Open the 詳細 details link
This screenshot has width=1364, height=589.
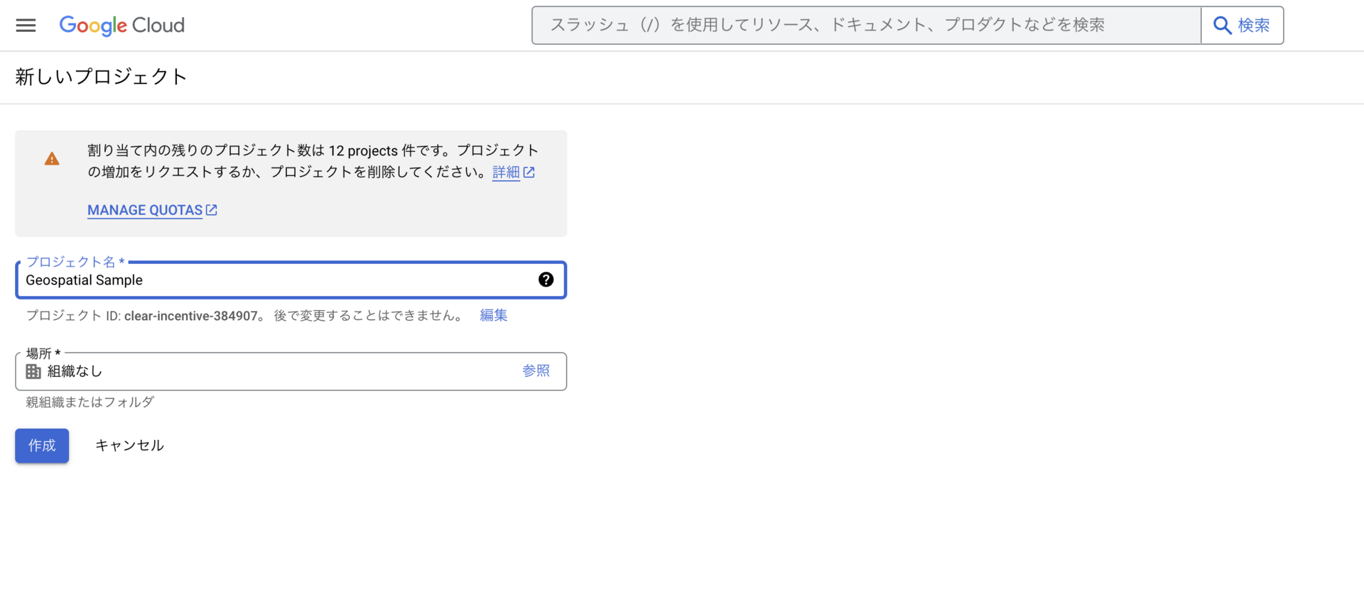click(506, 172)
